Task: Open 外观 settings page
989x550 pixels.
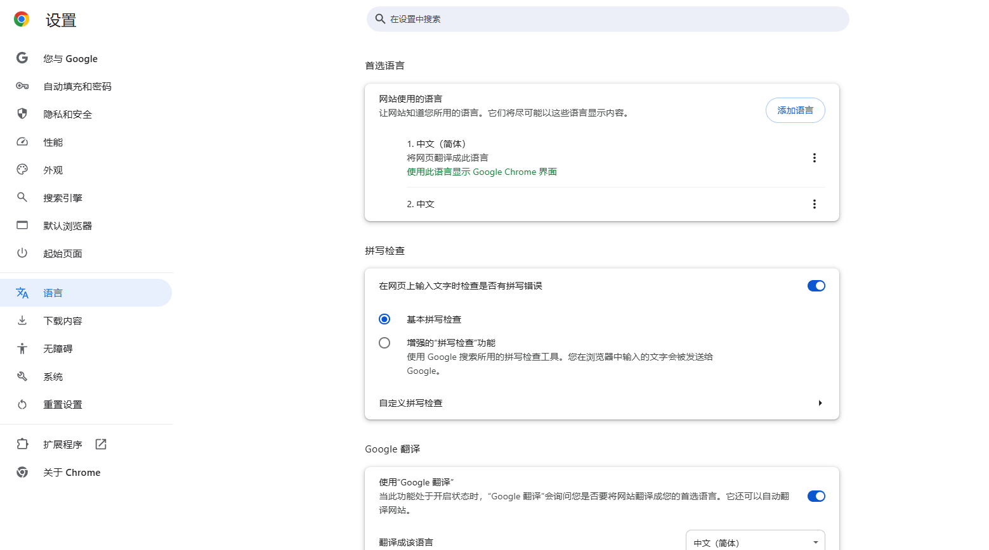Action: pos(86,170)
